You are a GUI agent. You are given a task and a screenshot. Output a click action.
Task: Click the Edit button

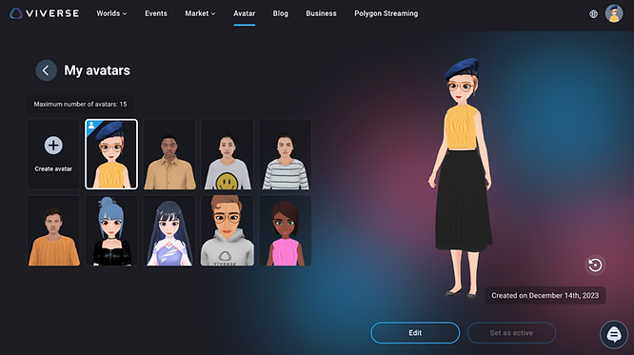pos(415,333)
